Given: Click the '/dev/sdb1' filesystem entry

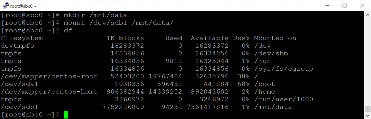Looking at the screenshot, I should pos(20,107).
